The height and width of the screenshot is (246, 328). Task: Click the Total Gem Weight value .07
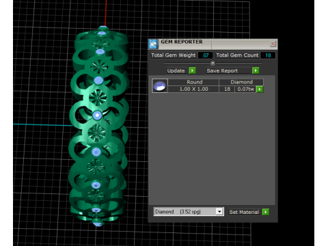click(x=206, y=55)
